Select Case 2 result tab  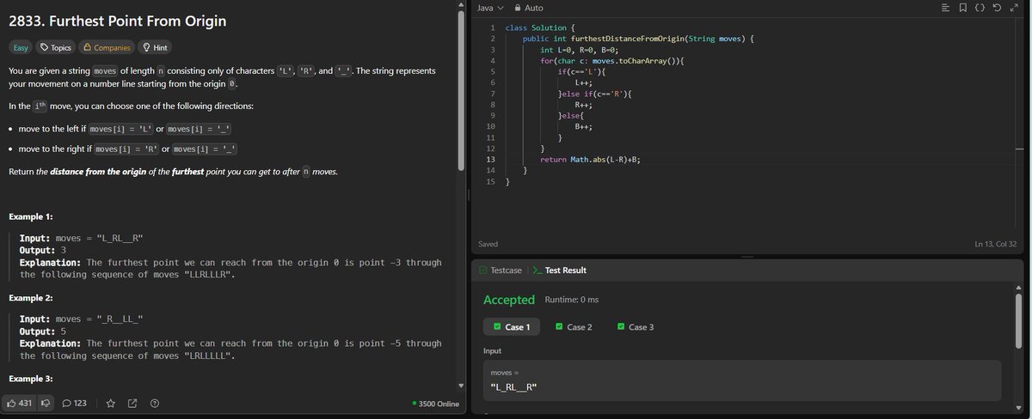click(x=574, y=327)
